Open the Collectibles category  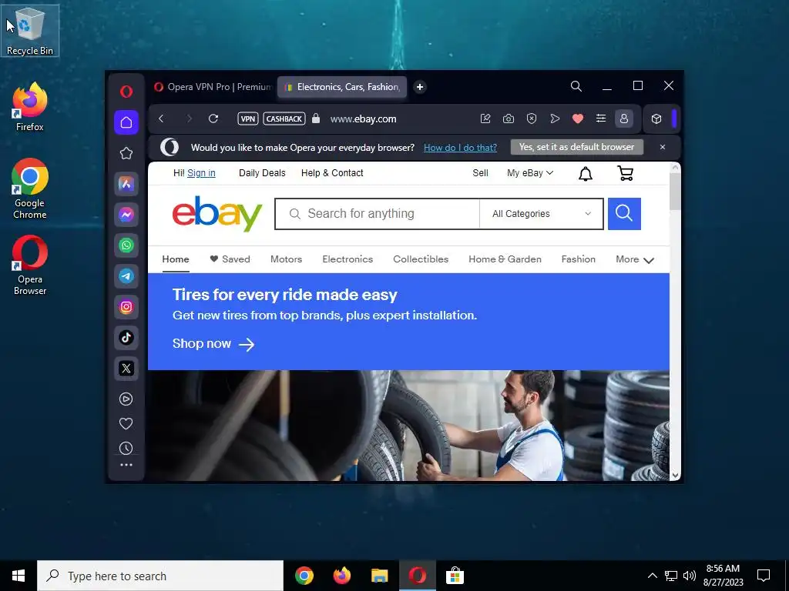(421, 259)
